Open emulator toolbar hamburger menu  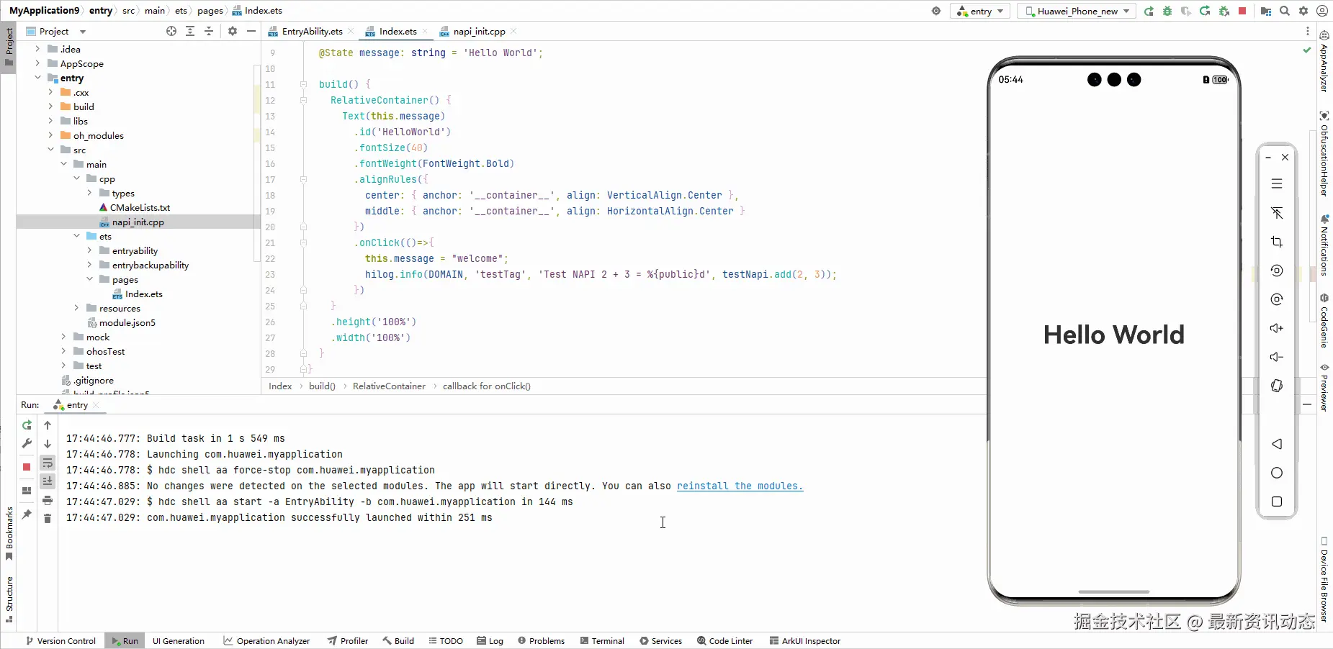(x=1277, y=184)
